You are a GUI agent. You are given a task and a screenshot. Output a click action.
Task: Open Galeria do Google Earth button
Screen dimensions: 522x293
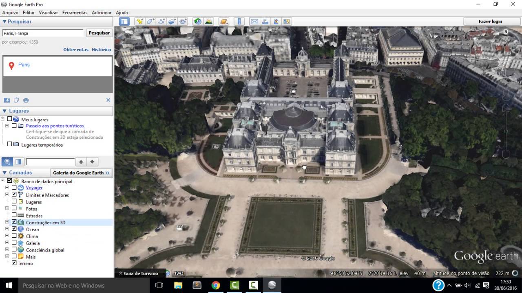(81, 173)
